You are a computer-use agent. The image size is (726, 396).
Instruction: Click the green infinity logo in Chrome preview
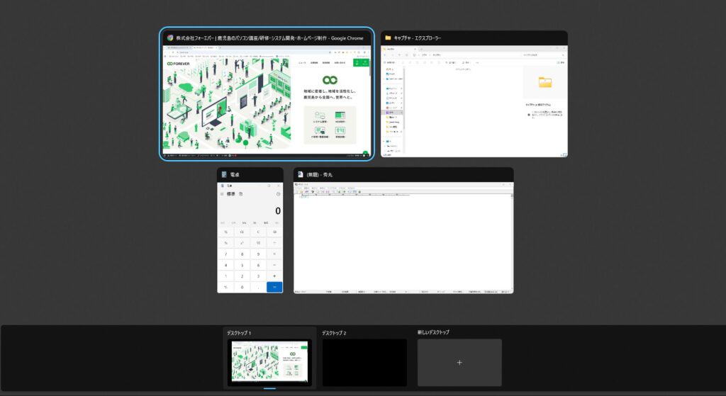tap(329, 80)
